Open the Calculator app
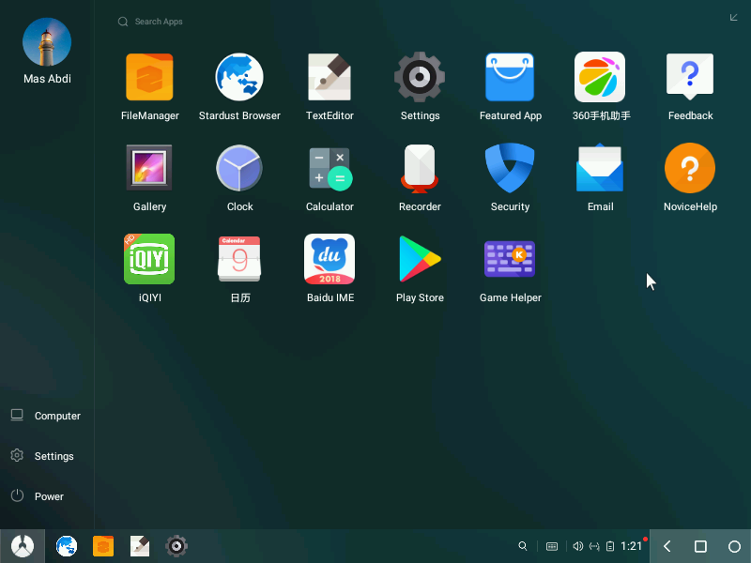This screenshot has height=563, width=751. (x=330, y=169)
